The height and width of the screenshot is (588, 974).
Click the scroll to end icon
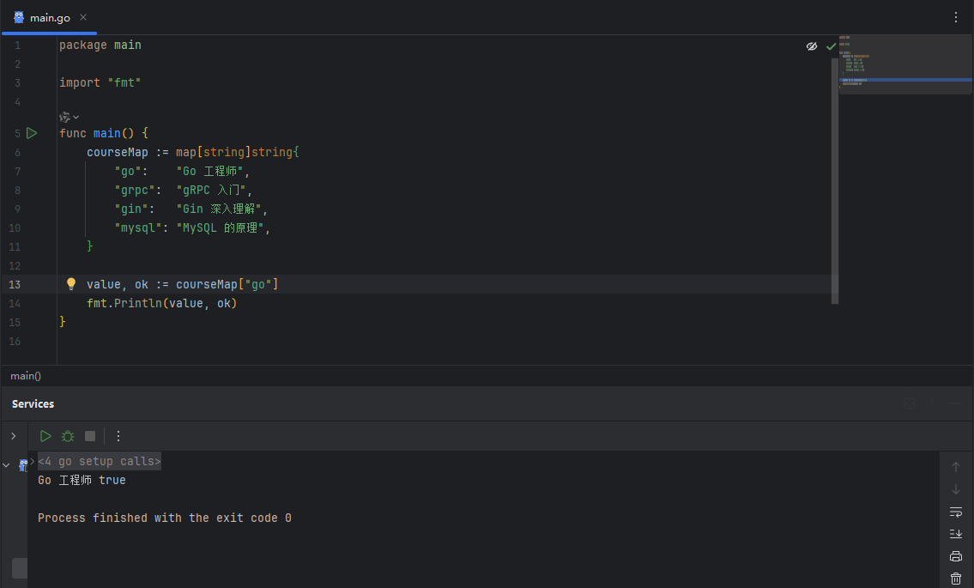(956, 534)
